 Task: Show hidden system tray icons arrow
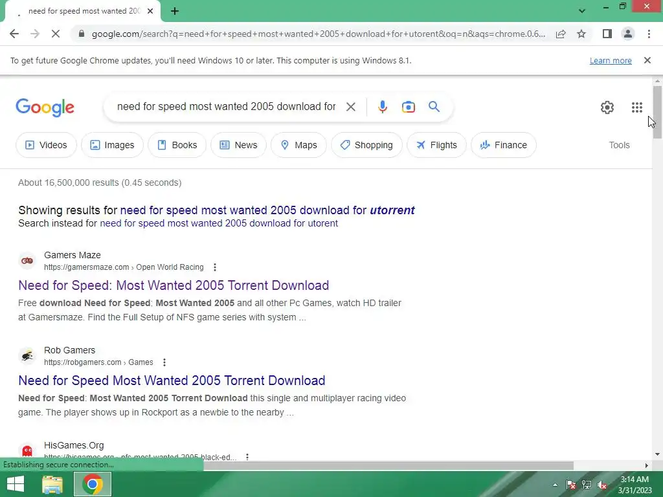(x=555, y=485)
